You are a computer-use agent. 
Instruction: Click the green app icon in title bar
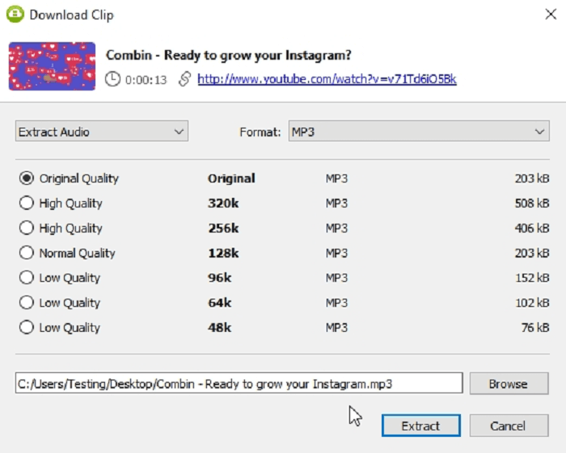(15, 15)
